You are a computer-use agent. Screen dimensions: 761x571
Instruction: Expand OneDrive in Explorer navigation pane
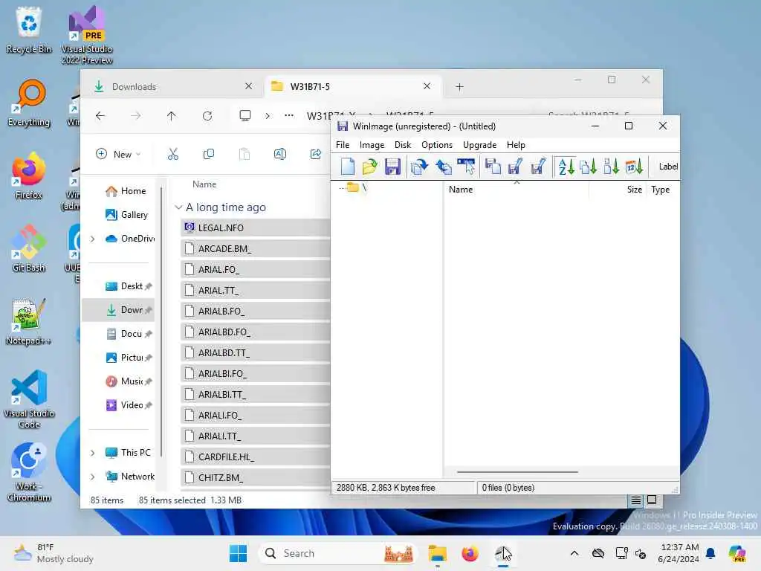tap(93, 239)
